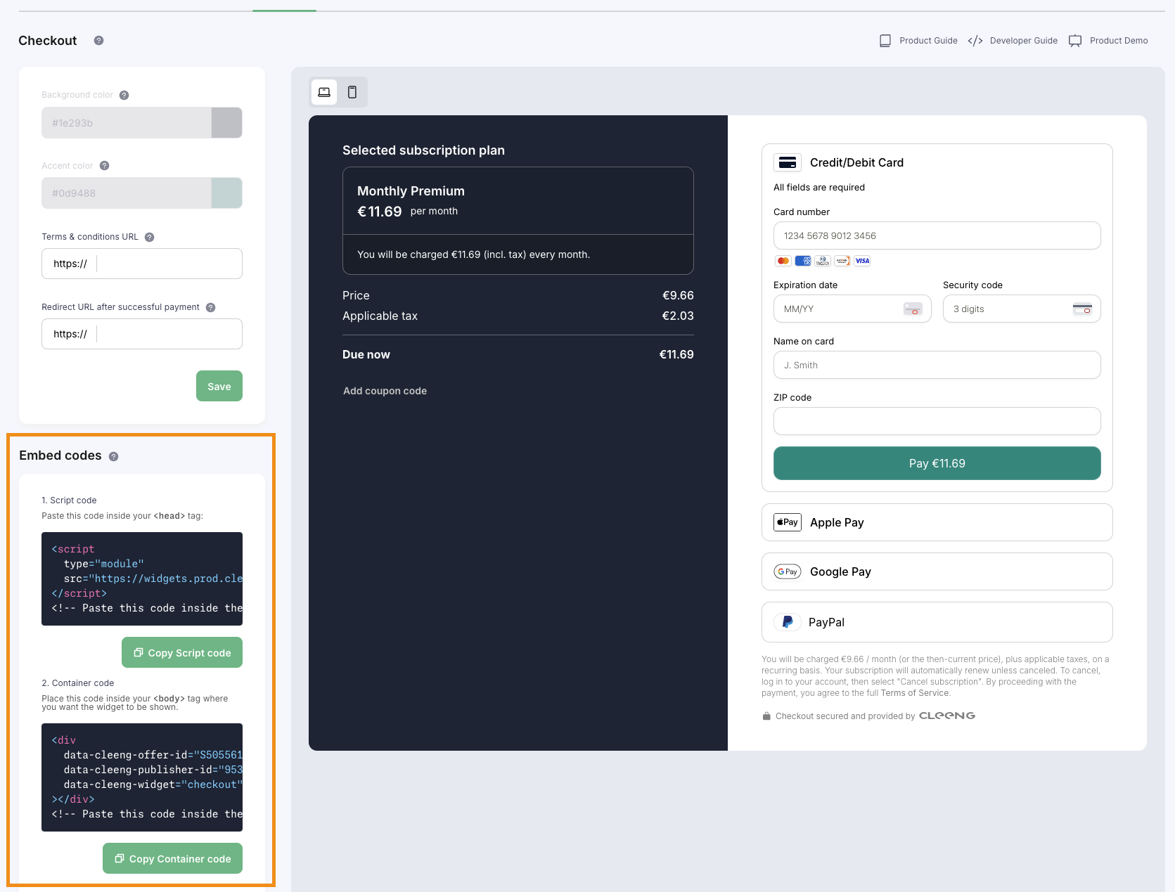Click the CVV card icon in Security code
1175x892 pixels.
pyautogui.click(x=1082, y=309)
